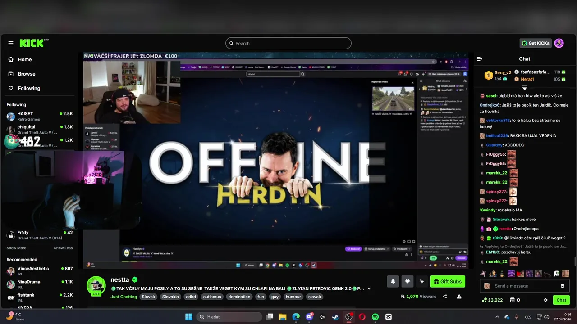Open the Windows Start menu
The height and width of the screenshot is (324, 577).
(x=188, y=317)
